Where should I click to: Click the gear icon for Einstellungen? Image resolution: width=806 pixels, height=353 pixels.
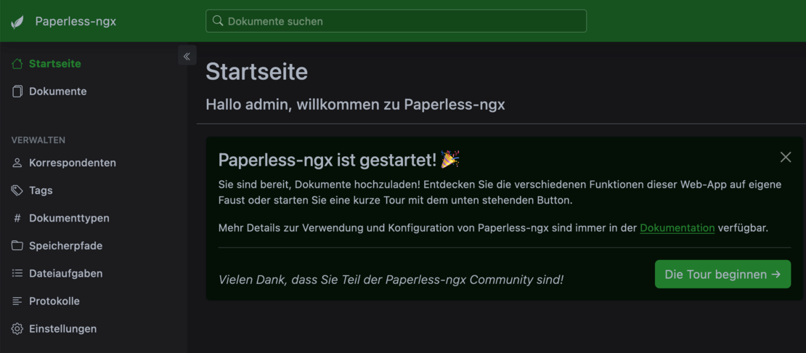(17, 329)
